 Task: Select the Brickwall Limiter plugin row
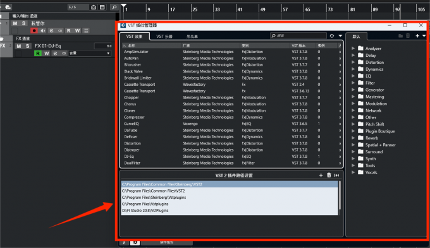pos(231,78)
